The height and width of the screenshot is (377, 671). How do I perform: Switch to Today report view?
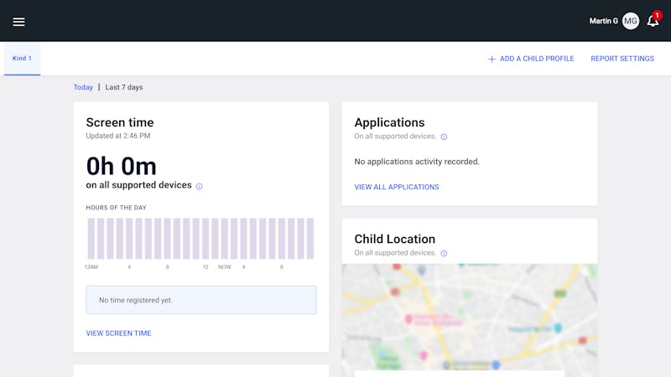[x=83, y=87]
